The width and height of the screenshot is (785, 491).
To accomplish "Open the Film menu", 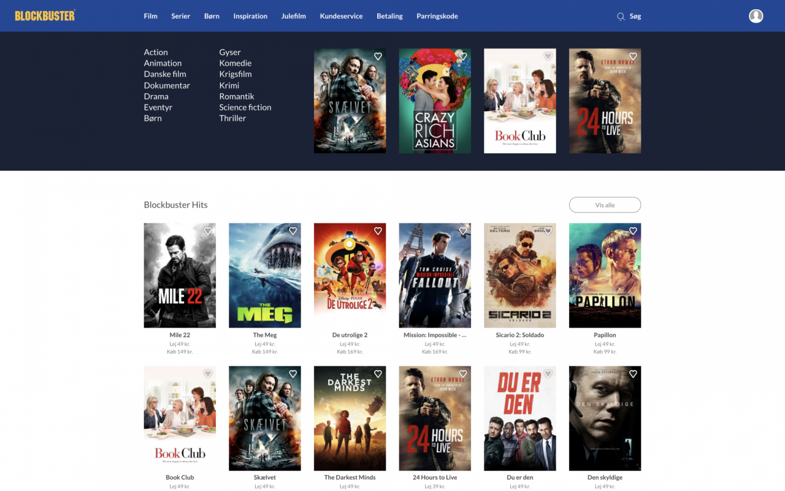I will coord(151,17).
